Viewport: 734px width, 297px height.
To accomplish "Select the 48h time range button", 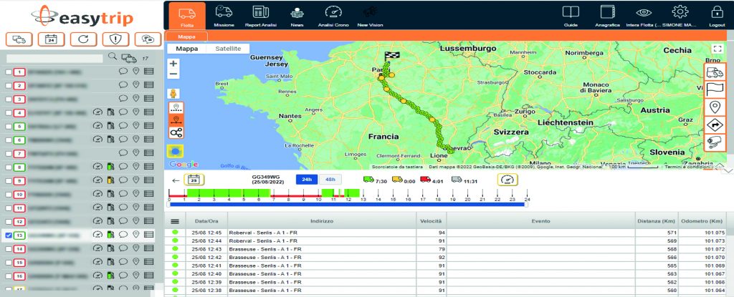I will point(330,179).
